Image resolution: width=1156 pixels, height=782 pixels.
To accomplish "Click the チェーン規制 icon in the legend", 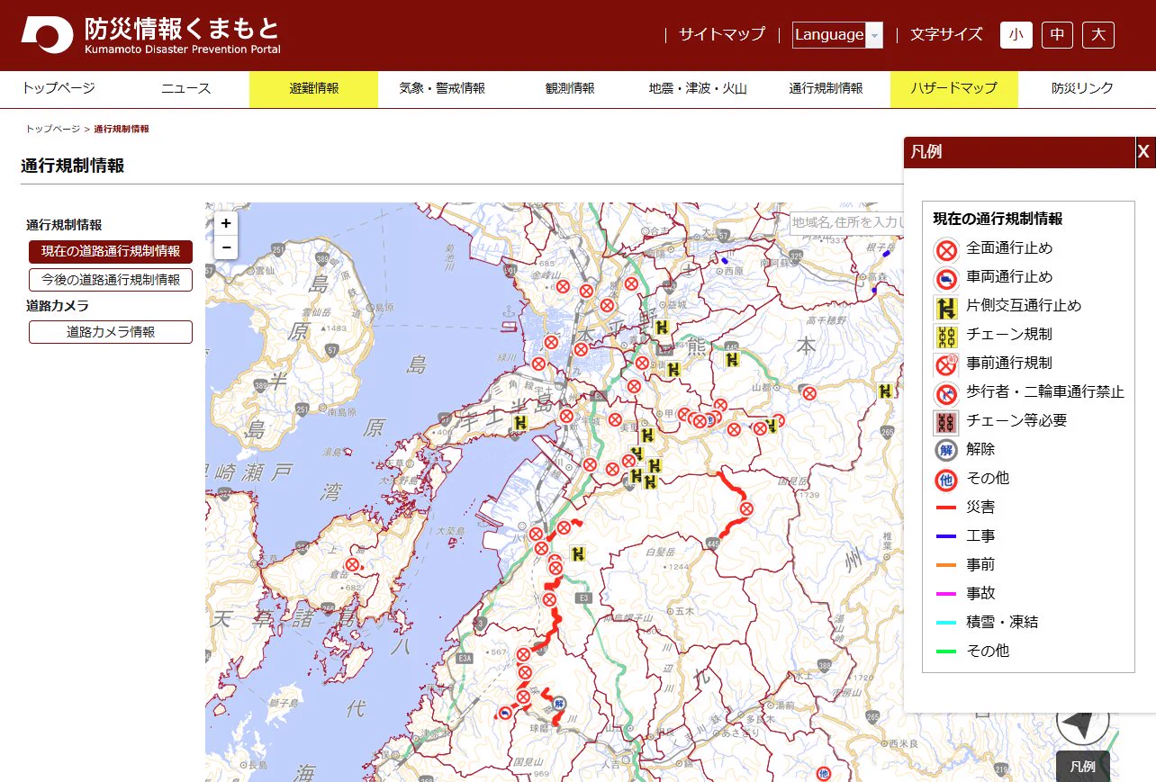I will [x=945, y=336].
